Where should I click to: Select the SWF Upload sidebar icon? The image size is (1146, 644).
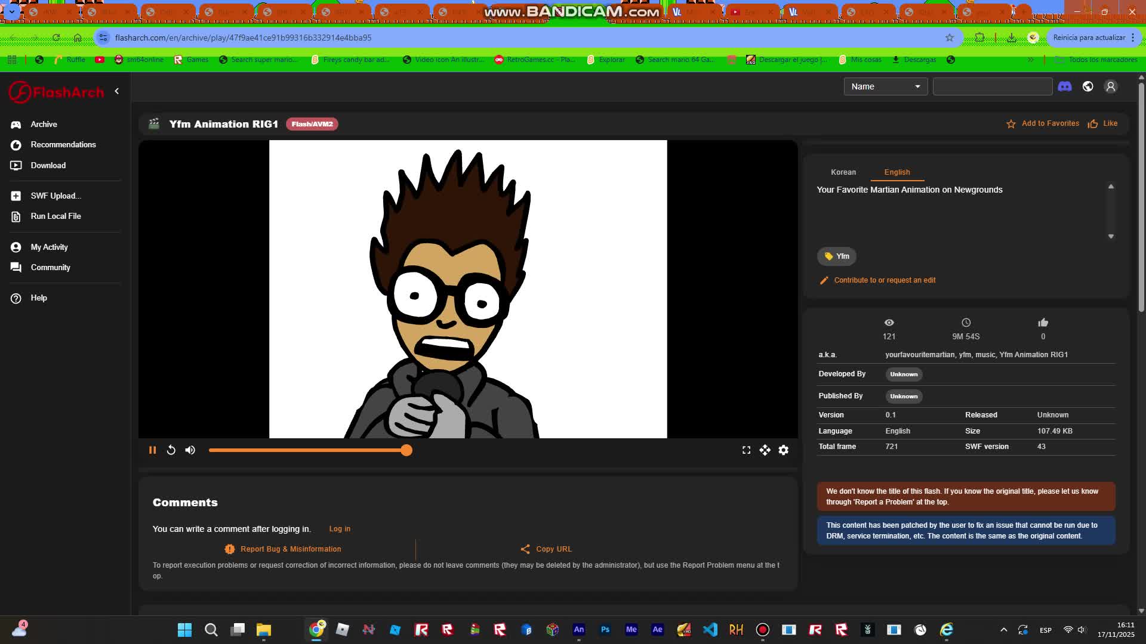15,196
